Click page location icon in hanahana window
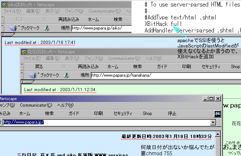This screenshot has height=156, width=241. click(66, 75)
